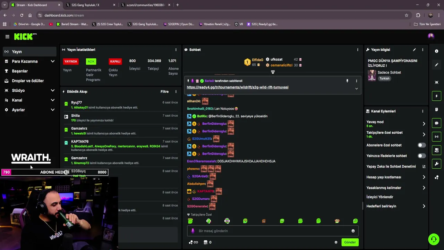This screenshot has height=250, width=444.
Task: Click İzleyici Yönlendir
Action: click(x=380, y=197)
